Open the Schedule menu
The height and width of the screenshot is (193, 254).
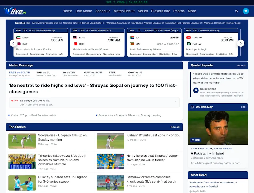tap(103, 11)
